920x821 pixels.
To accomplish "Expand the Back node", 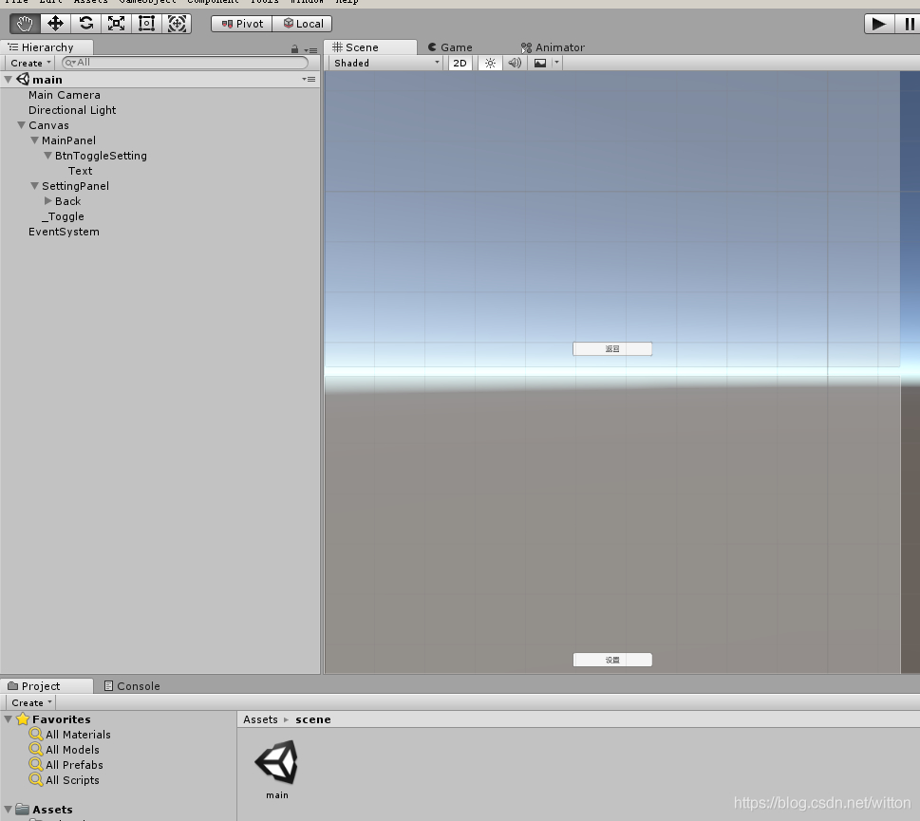I will coord(48,201).
